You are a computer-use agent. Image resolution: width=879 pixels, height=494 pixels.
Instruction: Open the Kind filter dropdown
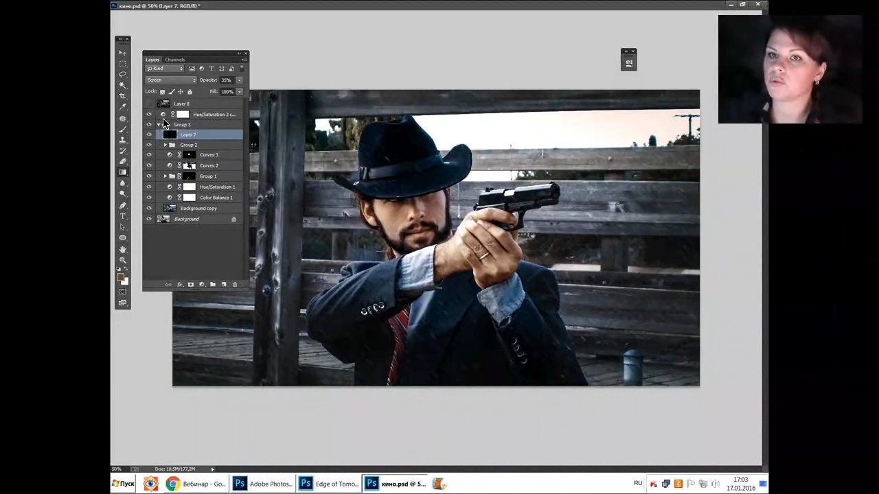click(165, 69)
